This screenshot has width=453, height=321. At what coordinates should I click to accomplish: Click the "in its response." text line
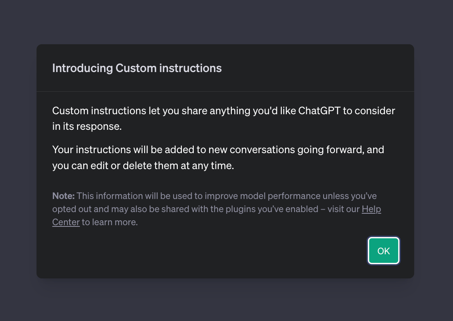point(87,126)
